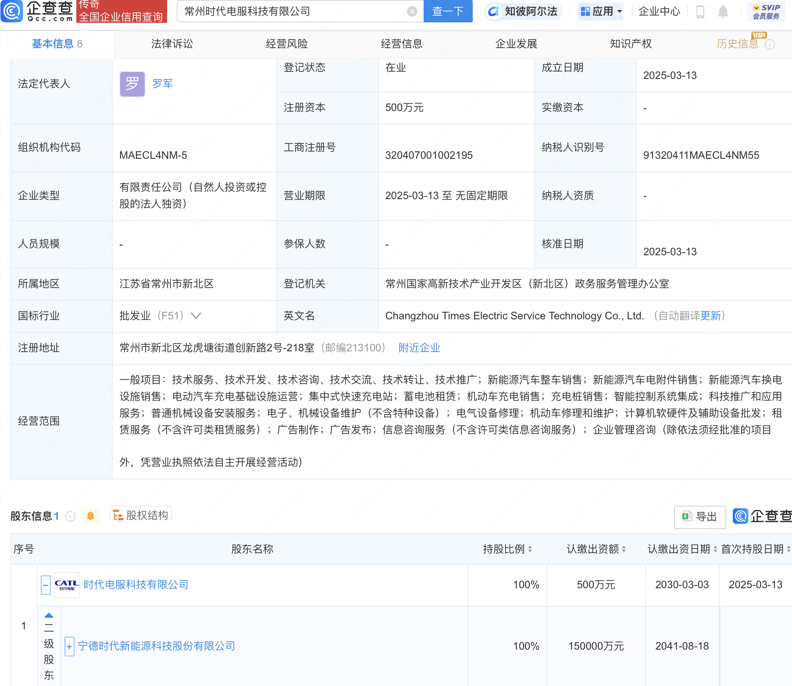Click the company name search input
This screenshot has height=686, width=792.
coord(294,11)
